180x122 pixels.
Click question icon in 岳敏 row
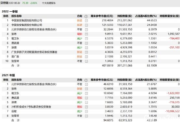[x=86, y=111]
